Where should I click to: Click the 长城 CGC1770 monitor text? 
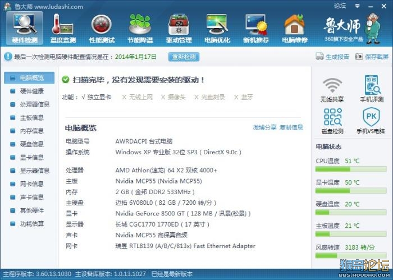pos(162,224)
